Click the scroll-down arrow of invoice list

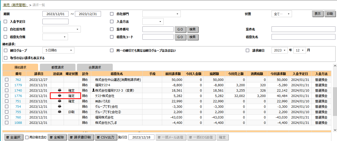tap(335, 130)
